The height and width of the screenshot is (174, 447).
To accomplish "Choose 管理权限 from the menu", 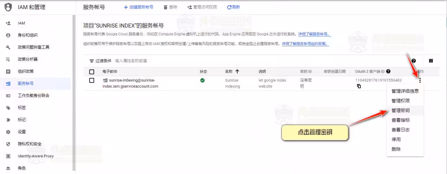I will 405,101.
